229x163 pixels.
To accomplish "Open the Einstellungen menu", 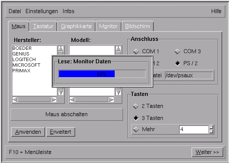I will tap(42, 11).
